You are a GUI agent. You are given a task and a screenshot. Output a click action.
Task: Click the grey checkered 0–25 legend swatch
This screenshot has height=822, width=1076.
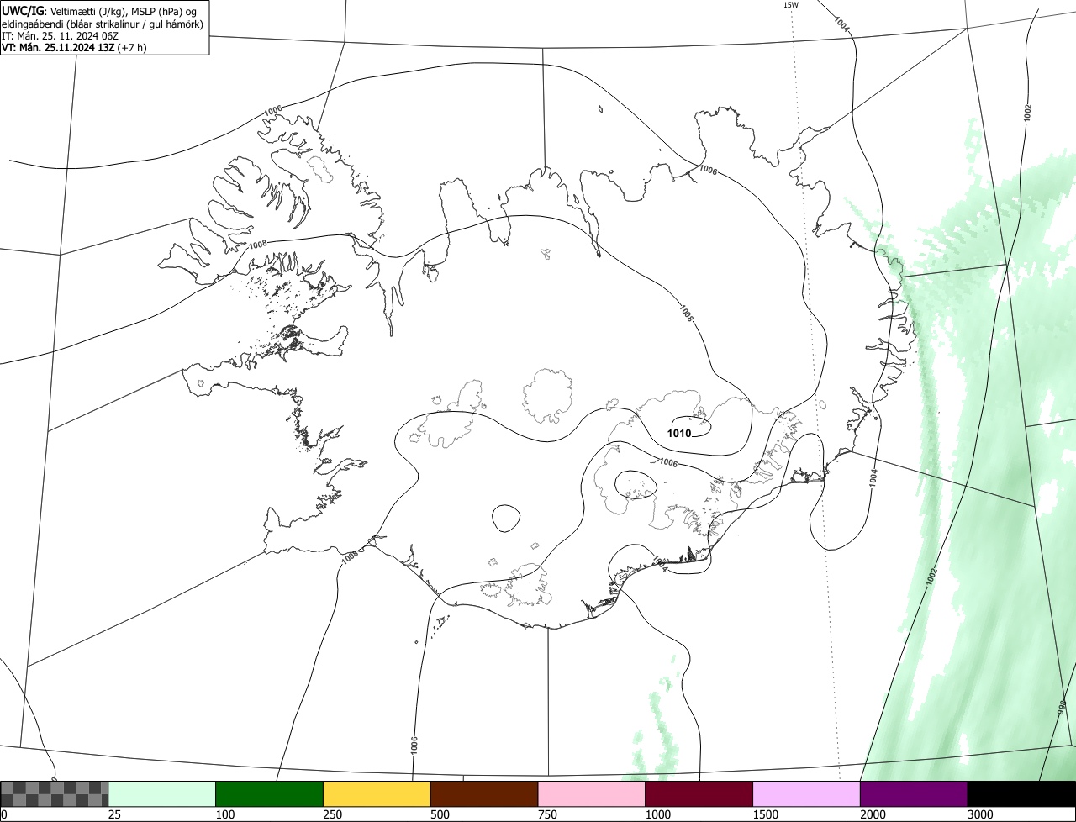(x=55, y=793)
